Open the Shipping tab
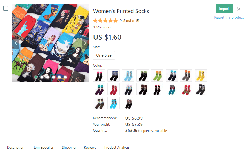Screen dimensions: 248x161 69,147
